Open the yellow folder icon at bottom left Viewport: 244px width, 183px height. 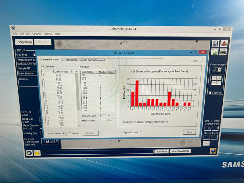pos(37,153)
